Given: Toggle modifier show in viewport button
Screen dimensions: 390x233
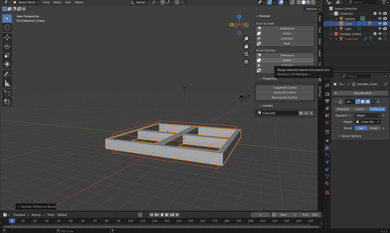Looking at the screenshot, I should coord(363,102).
